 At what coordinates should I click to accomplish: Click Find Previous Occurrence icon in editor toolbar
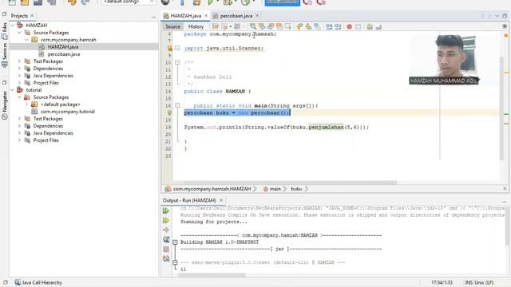pos(262,26)
